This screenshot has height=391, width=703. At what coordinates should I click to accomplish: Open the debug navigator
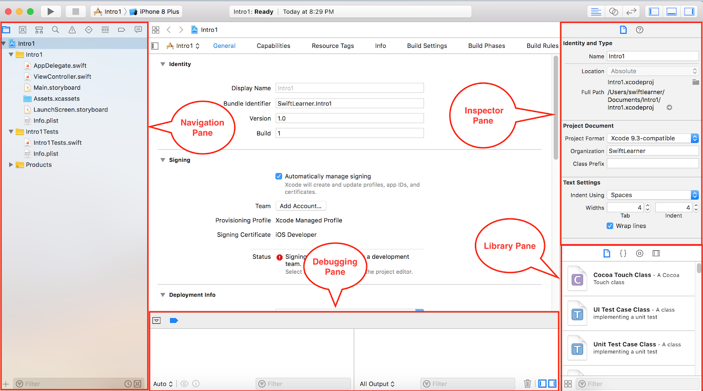click(105, 30)
